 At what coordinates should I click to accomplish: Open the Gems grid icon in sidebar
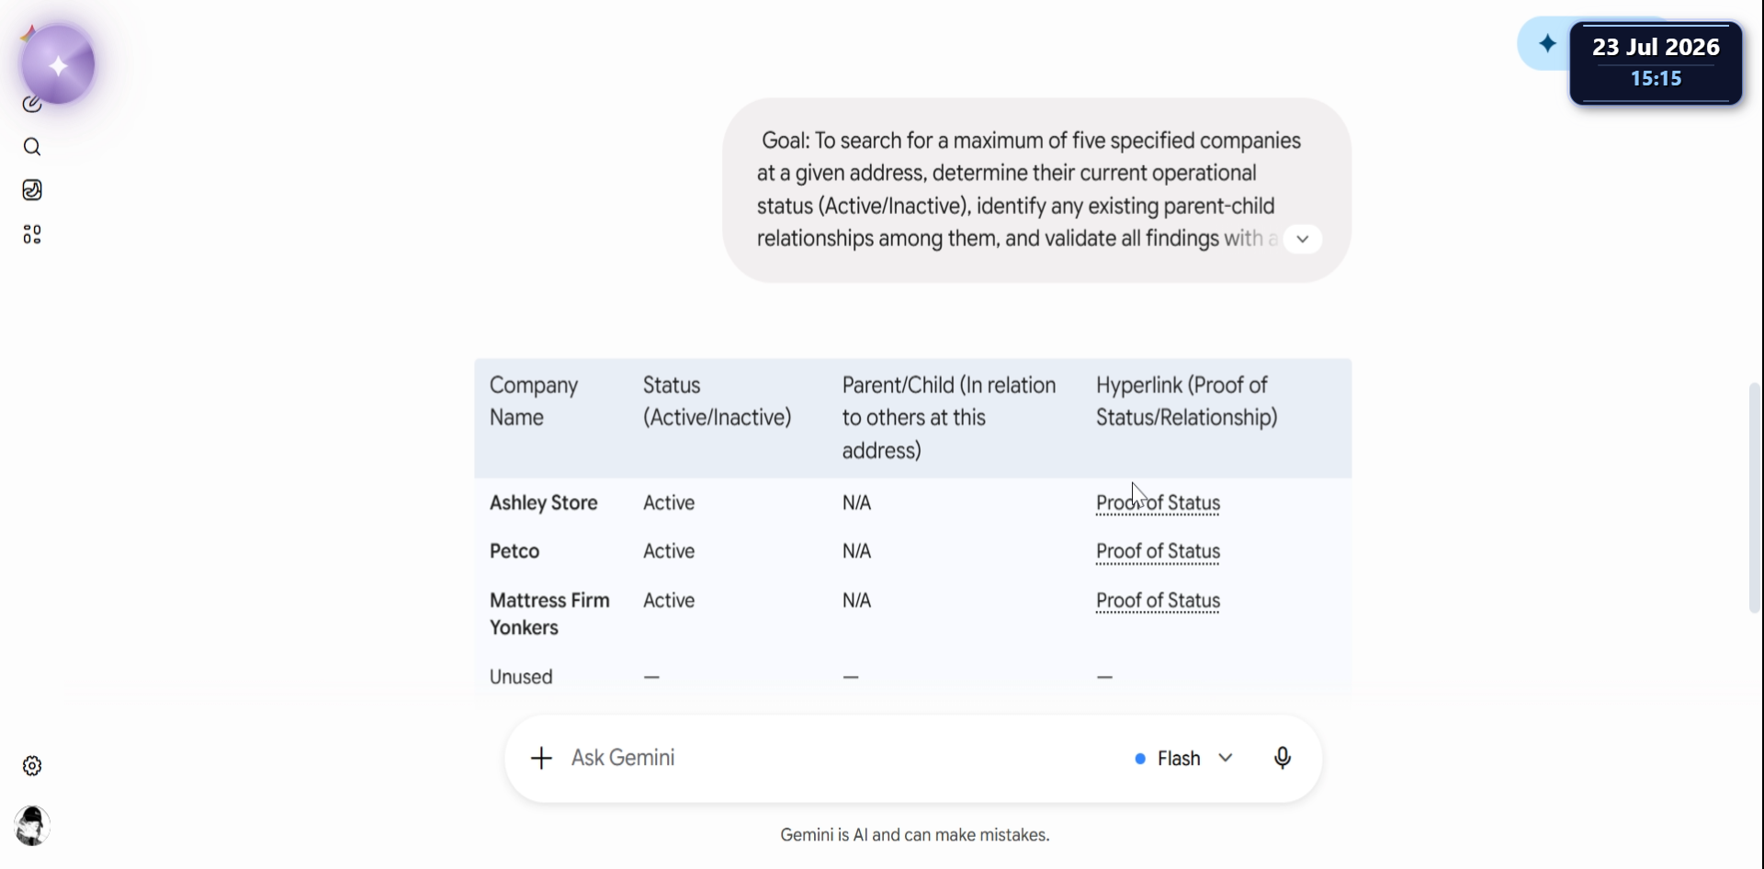click(x=32, y=234)
